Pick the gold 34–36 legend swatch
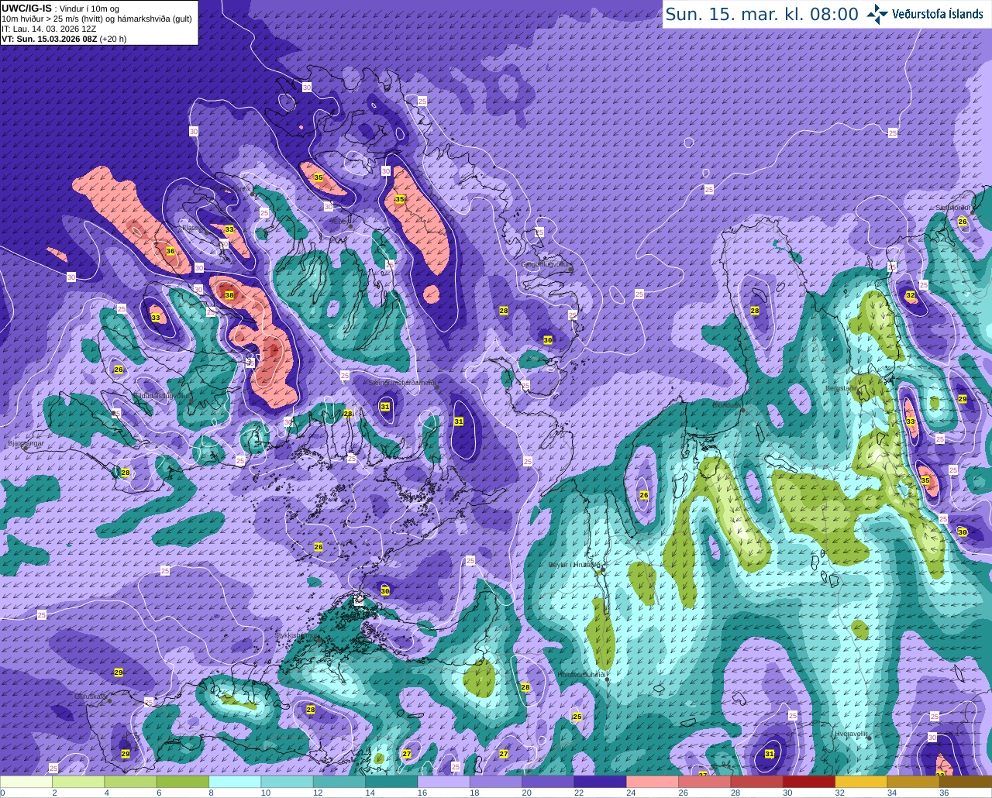 [913, 782]
